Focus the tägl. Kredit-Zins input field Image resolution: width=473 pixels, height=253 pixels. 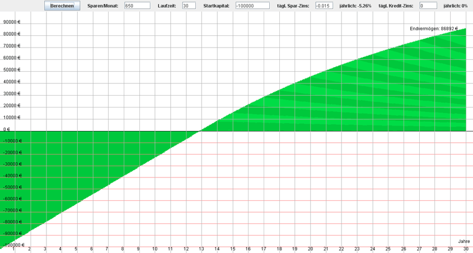tap(428, 6)
